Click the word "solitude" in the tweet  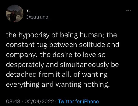(x=92, y=45)
